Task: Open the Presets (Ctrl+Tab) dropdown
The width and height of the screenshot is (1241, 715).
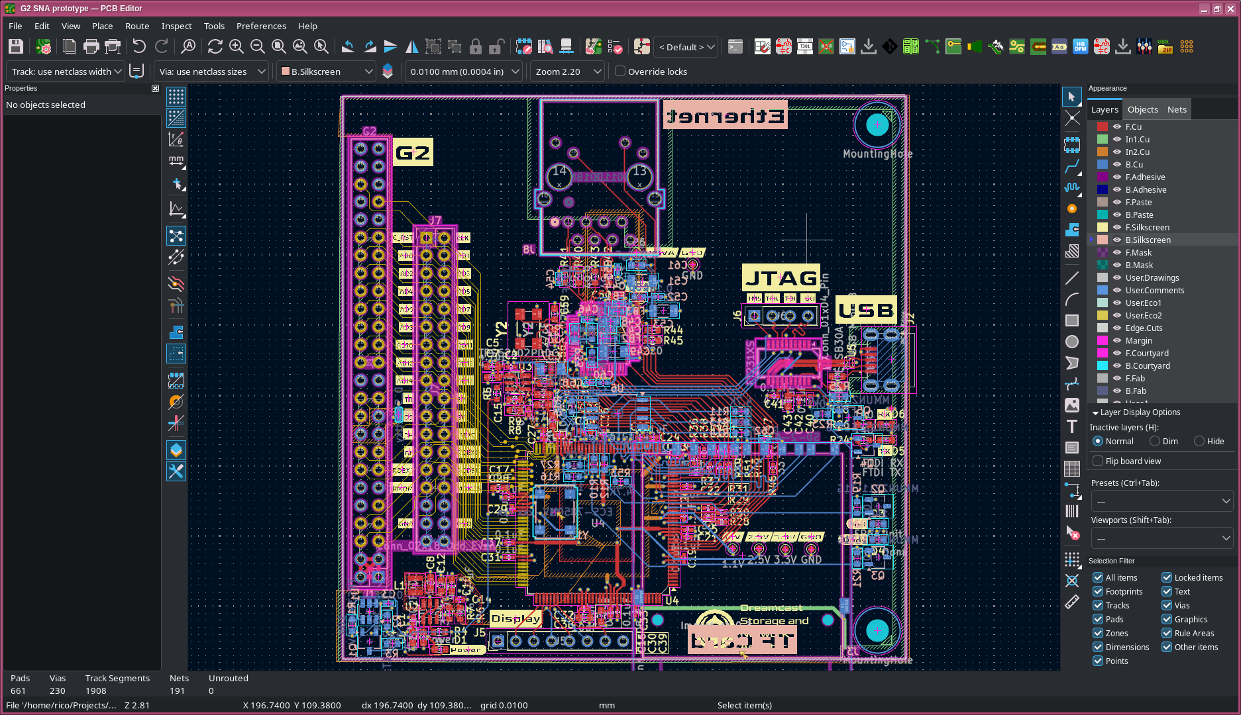Action: pyautogui.click(x=1161, y=501)
